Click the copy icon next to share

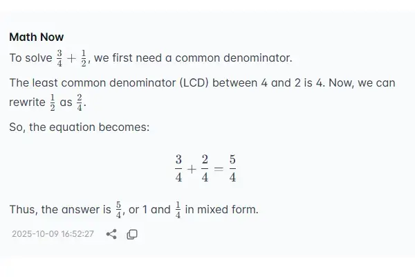tap(132, 234)
